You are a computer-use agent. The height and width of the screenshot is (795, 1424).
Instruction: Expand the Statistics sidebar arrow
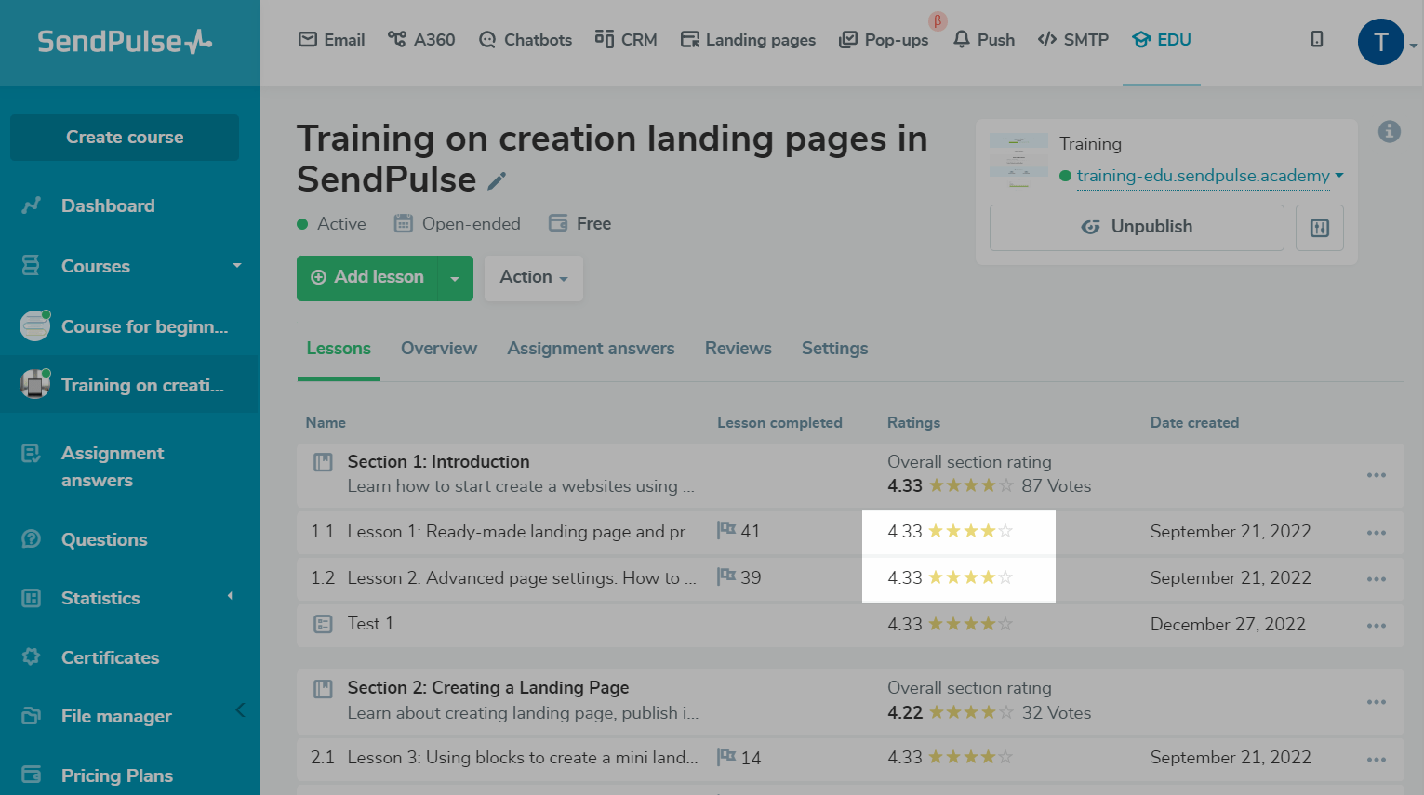[x=230, y=597]
